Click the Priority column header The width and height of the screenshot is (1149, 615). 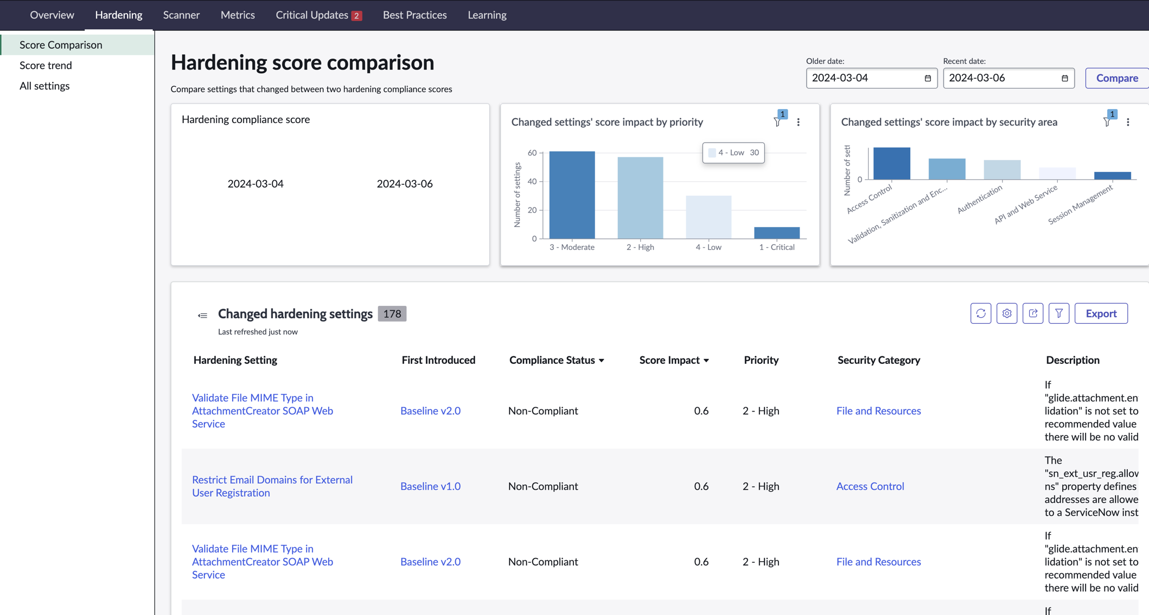761,360
